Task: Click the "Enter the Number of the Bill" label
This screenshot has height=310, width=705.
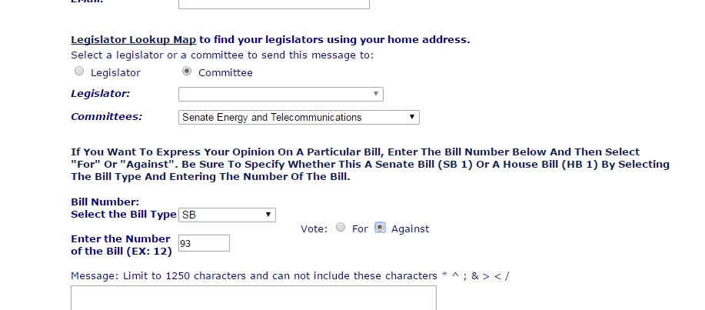Action: [121, 245]
